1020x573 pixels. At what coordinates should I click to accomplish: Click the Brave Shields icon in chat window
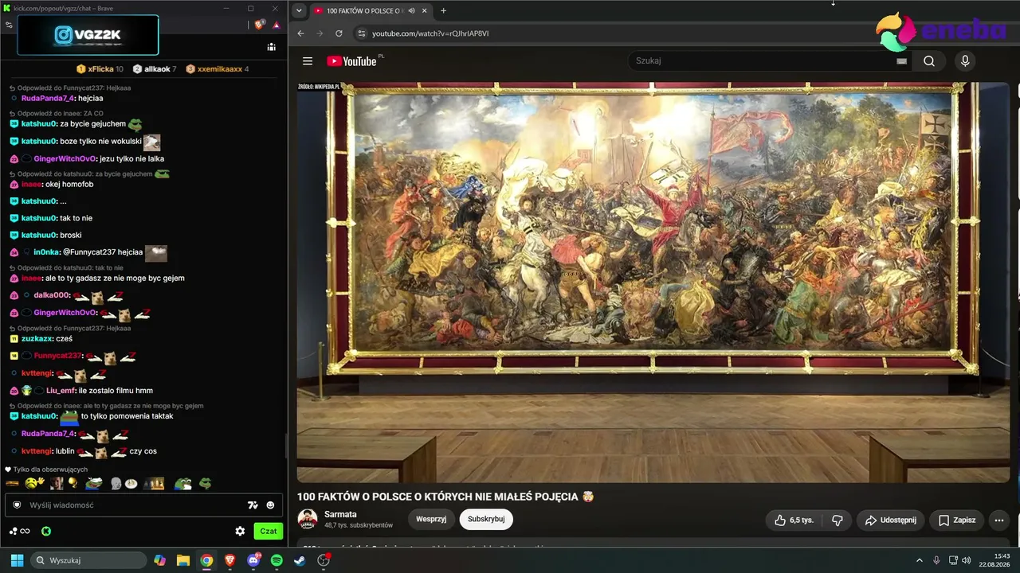260,25
